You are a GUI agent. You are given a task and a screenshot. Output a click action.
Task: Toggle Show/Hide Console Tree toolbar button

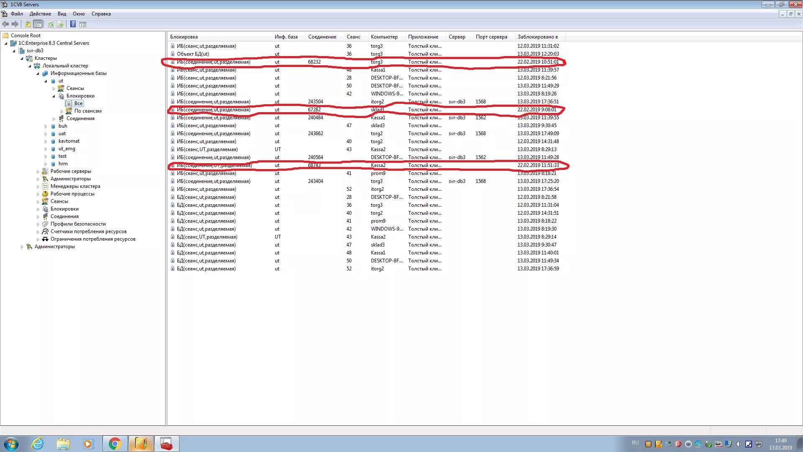pyautogui.click(x=38, y=24)
